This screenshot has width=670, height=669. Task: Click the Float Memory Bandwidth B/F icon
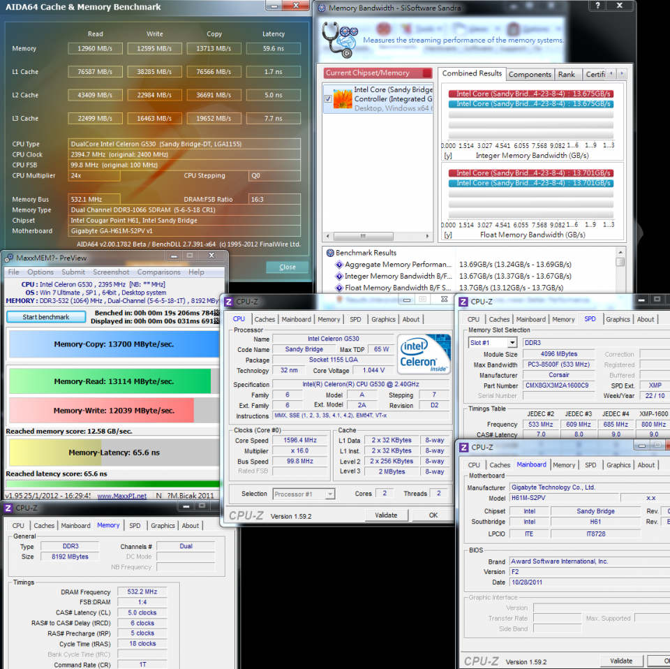[339, 287]
